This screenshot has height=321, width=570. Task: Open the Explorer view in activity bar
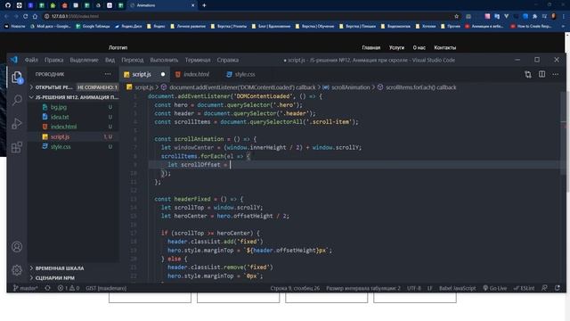pyautogui.click(x=17, y=77)
